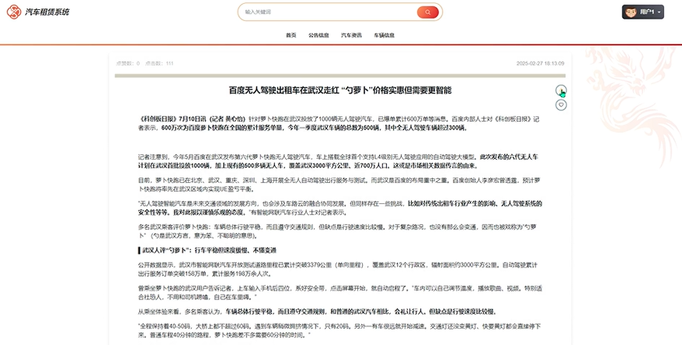Image resolution: width=682 pixels, height=345 pixels.
Task: Open the 用户1 account dropdown
Action: 643,12
